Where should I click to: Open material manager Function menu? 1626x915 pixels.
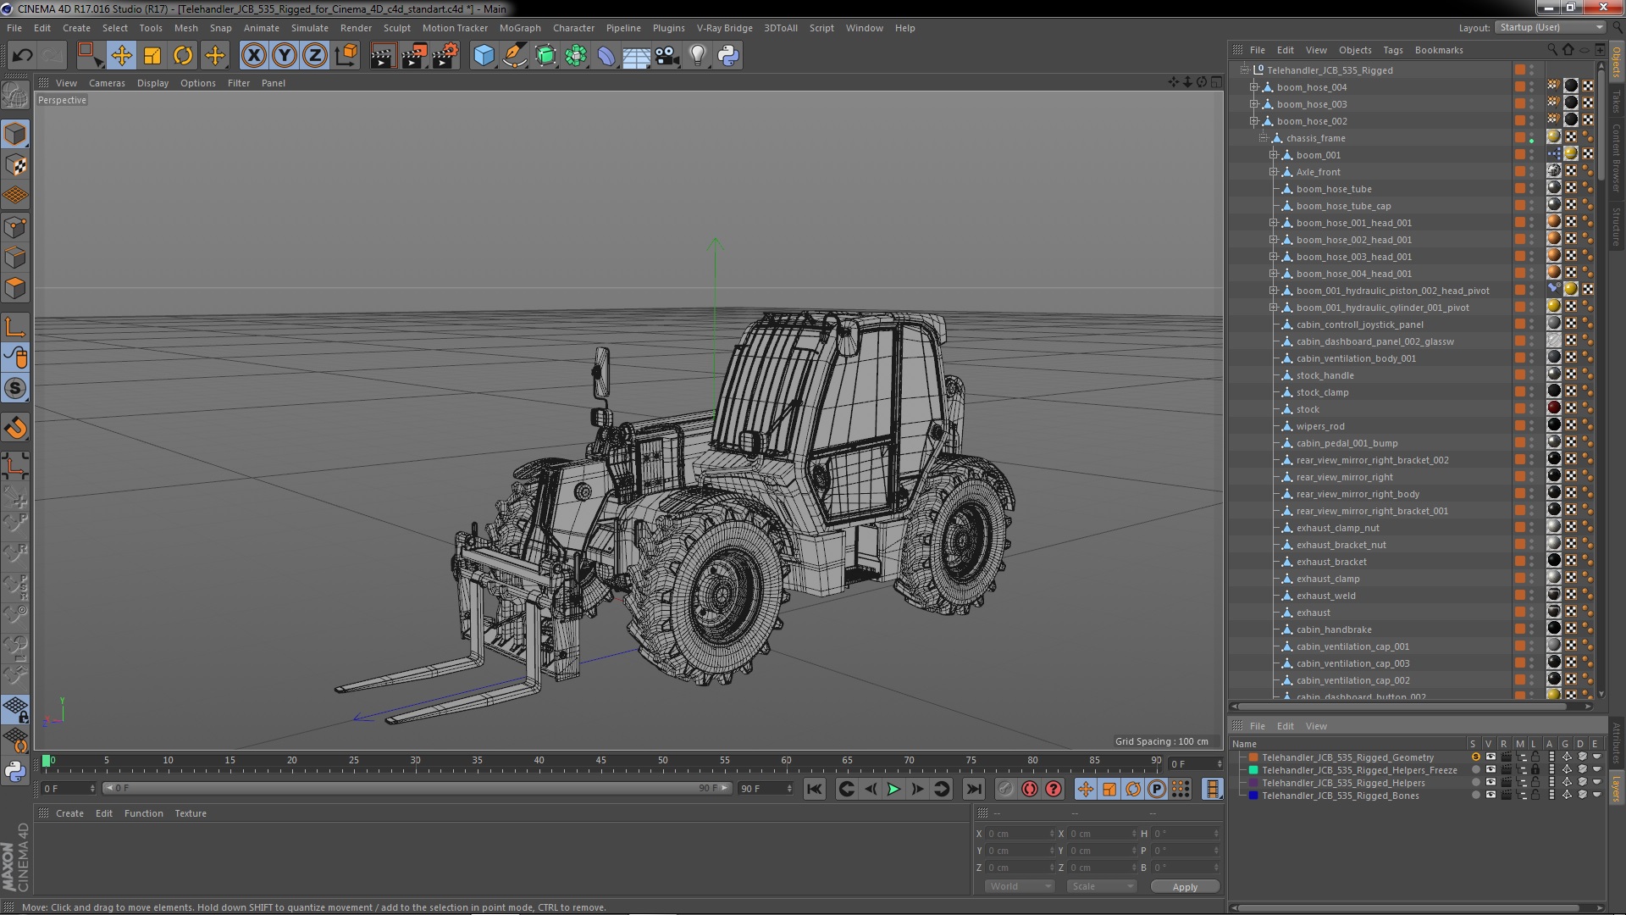143,813
